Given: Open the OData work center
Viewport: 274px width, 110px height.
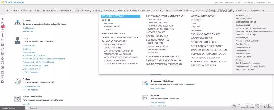Looking at the screenshot, I should click(200, 11).
